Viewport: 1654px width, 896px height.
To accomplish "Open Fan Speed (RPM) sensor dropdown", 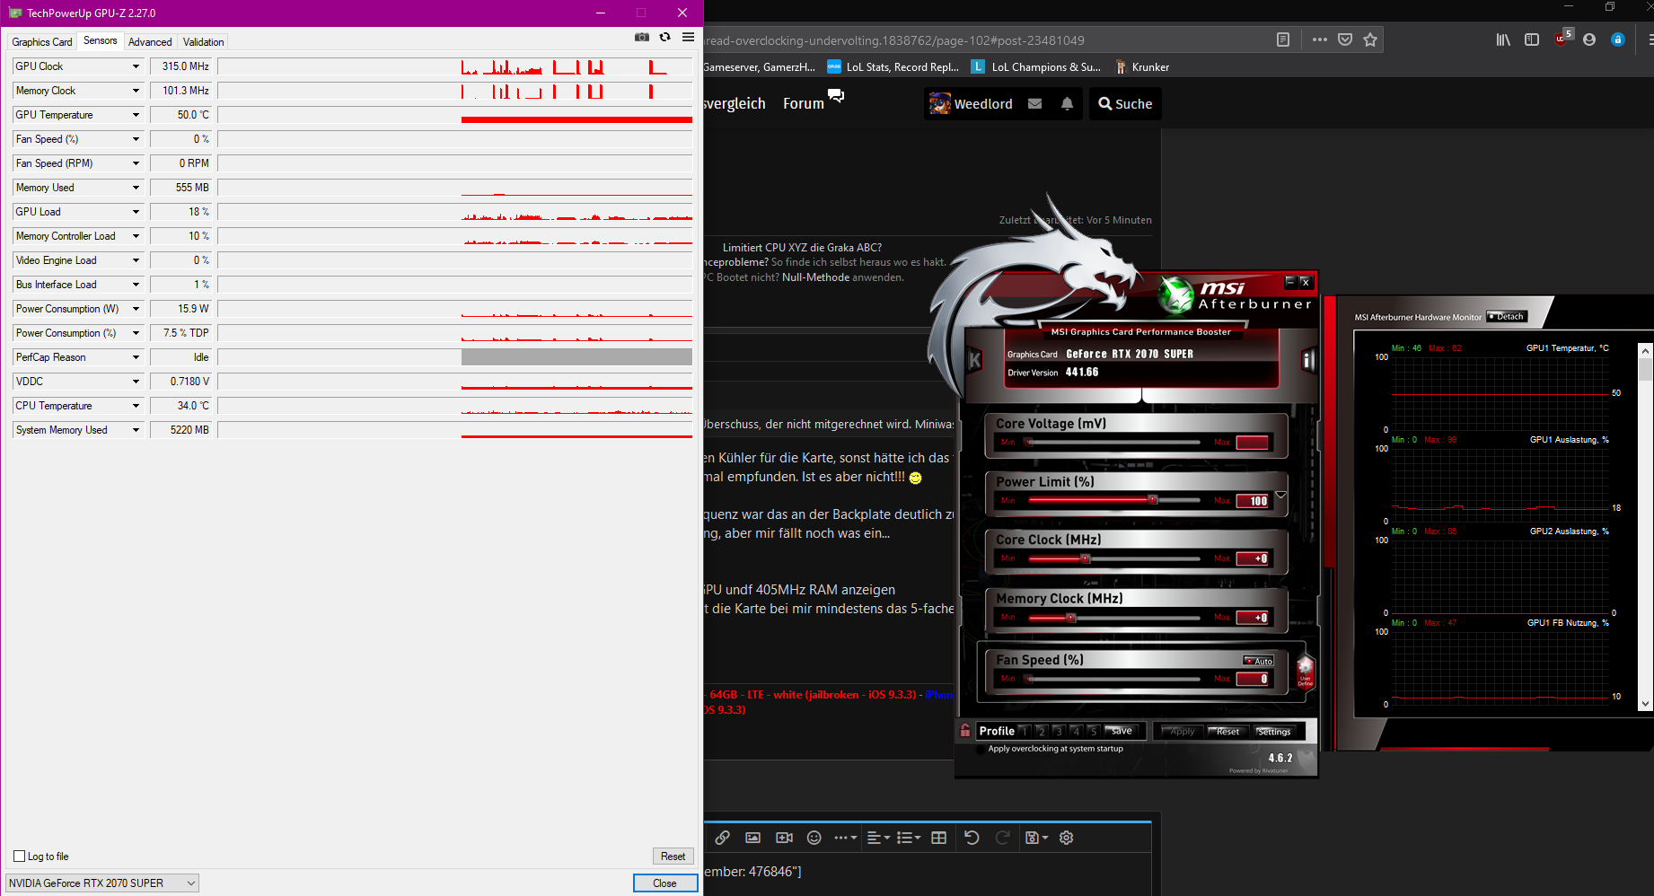I will [x=136, y=163].
